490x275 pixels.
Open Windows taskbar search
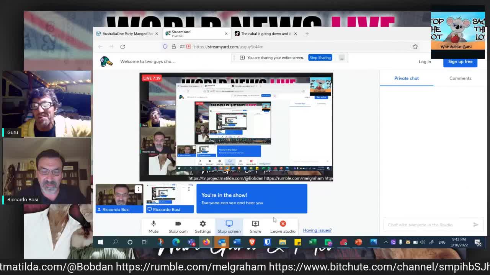(115, 242)
